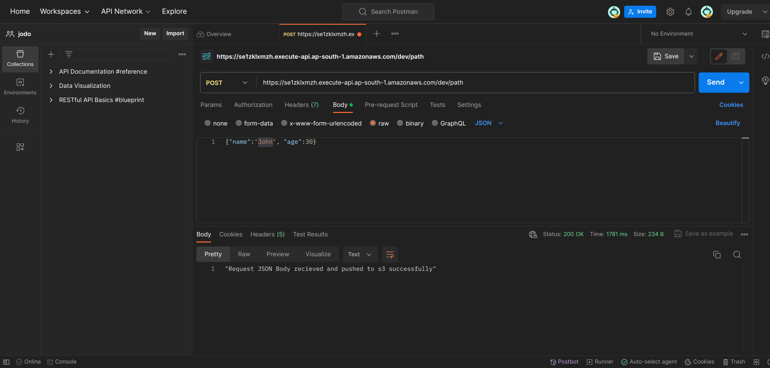Switch to the Params tab

point(211,105)
